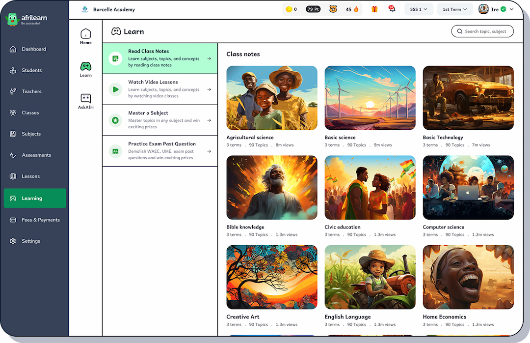Click the Borcelle Academy logo
Screen dimensions: 530x343
click(85, 9)
